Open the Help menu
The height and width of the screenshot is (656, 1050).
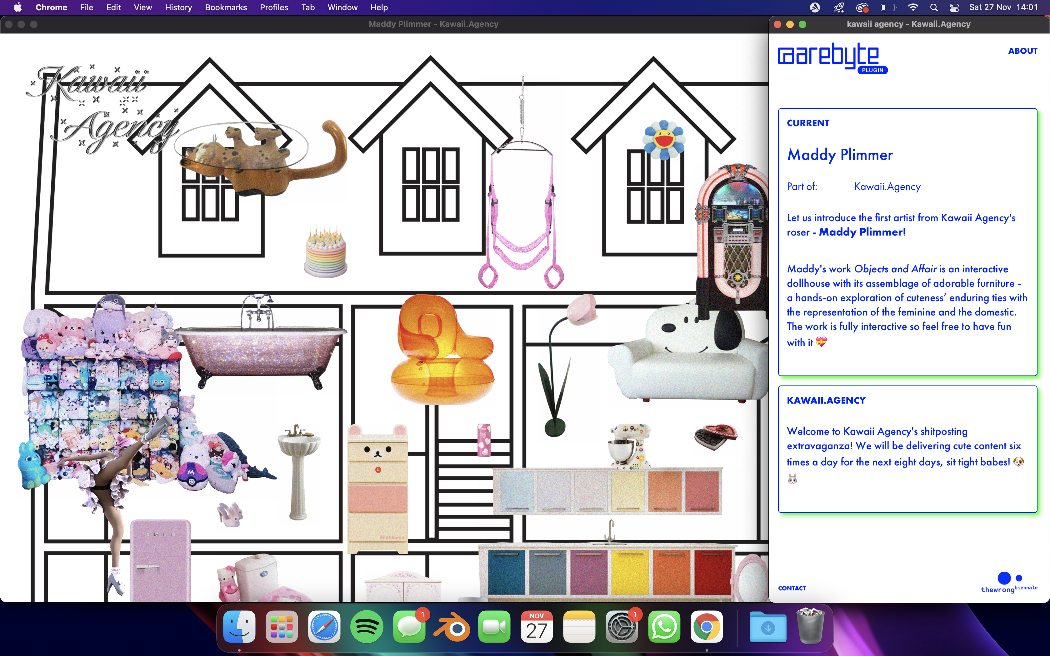(379, 7)
